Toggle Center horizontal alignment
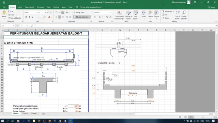Image resolution: width=218 pixels, height=123 pixels. [60, 17]
